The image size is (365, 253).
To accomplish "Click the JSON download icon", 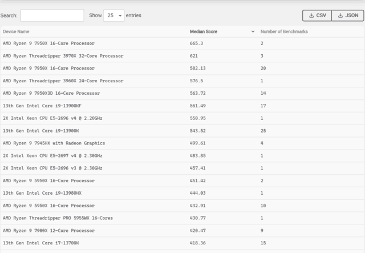I will pos(339,15).
